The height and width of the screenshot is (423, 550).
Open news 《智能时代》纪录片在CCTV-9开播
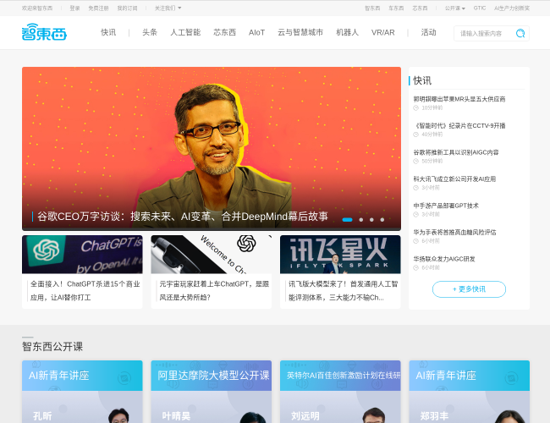pos(459,126)
